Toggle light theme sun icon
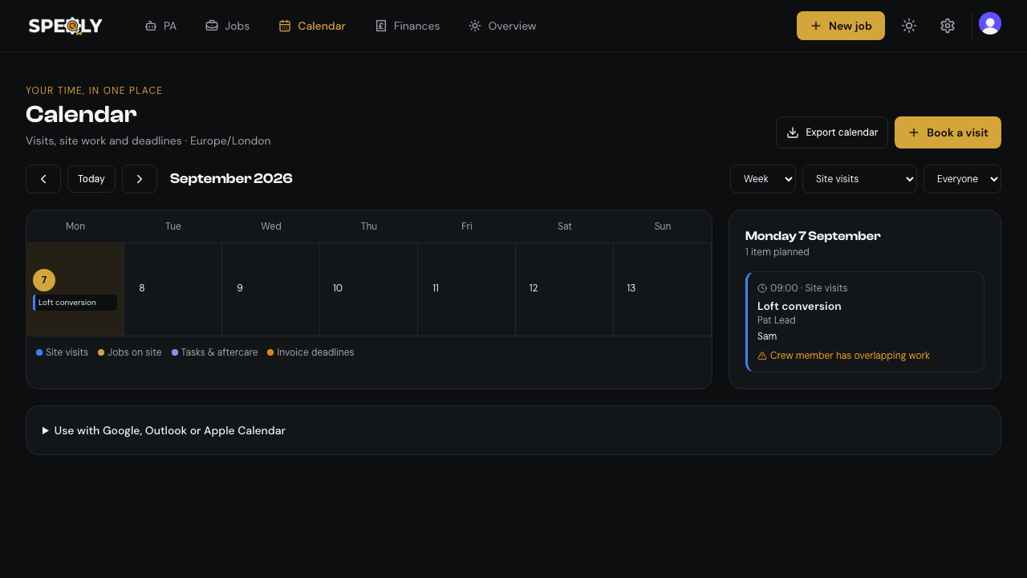This screenshot has height=578, width=1027. click(909, 26)
